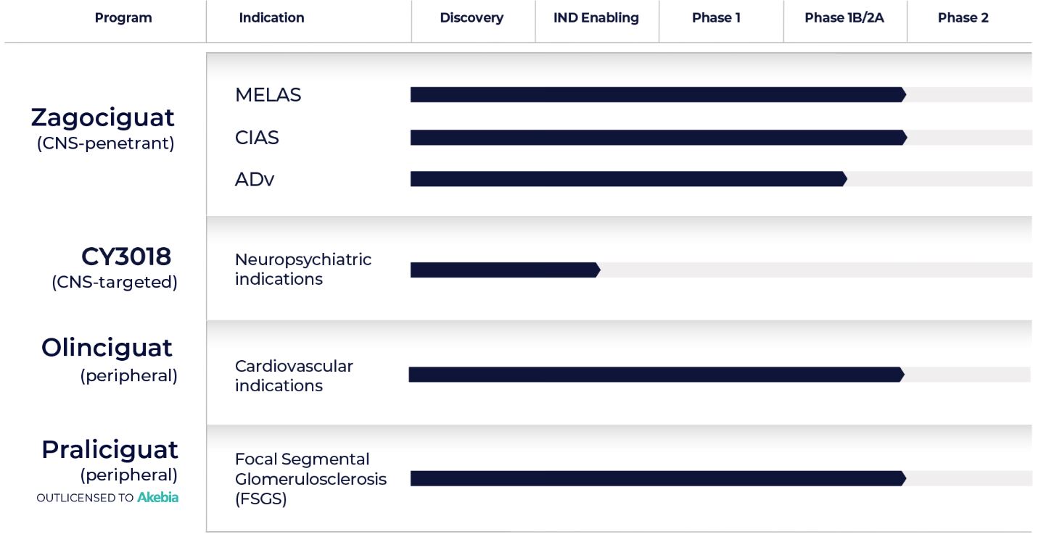The image size is (1046, 542).
Task: Click the Program column header
Action: tap(123, 18)
